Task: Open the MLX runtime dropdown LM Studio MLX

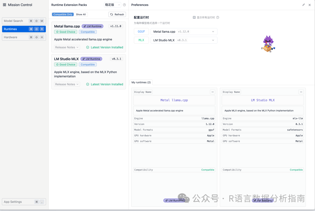Action: click(184, 40)
